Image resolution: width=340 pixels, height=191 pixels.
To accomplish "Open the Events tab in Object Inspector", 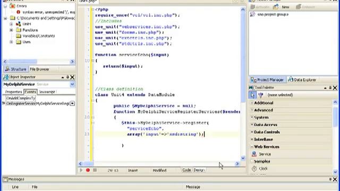I will click(30, 92).
